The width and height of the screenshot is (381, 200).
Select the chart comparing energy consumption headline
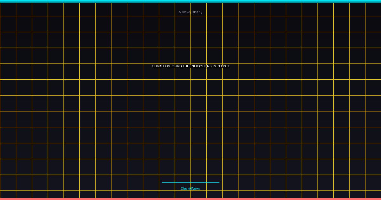pos(190,66)
